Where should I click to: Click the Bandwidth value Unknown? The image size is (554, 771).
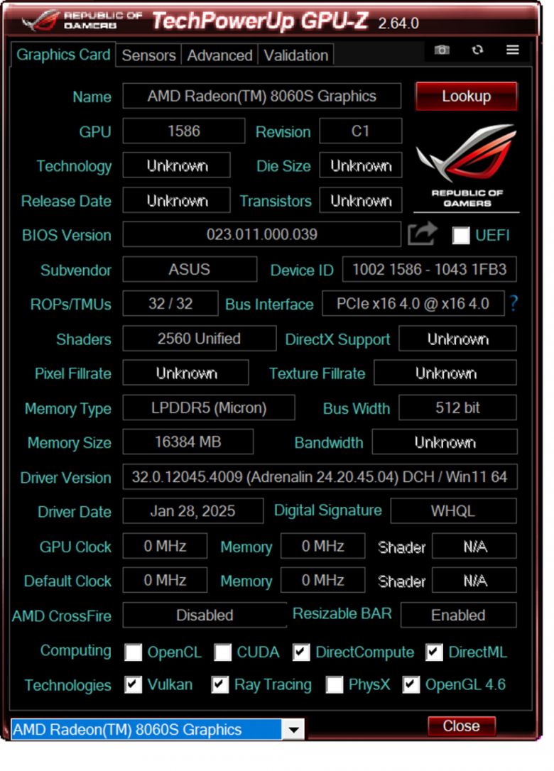click(445, 442)
